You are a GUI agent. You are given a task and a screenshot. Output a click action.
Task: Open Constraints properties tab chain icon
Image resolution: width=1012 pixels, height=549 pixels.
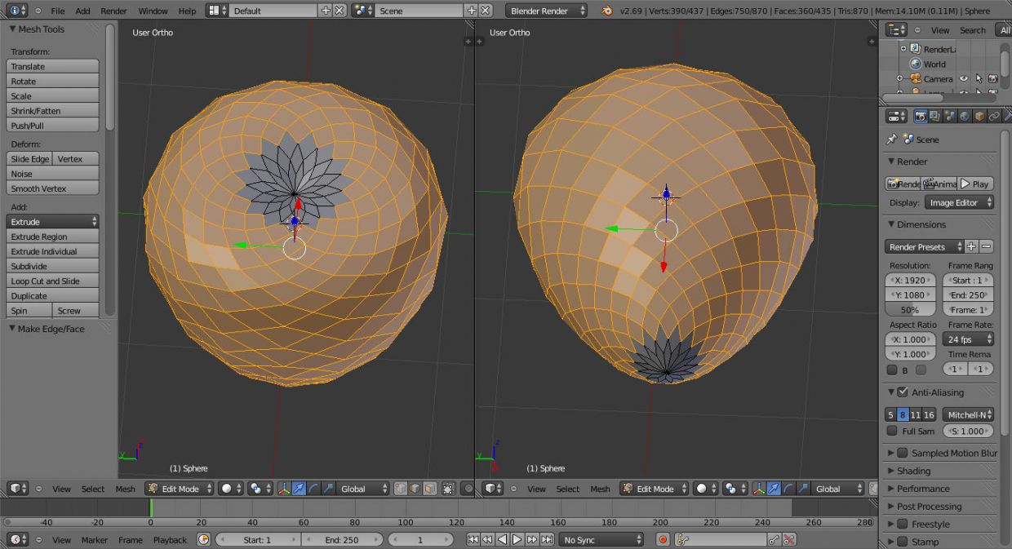point(994,117)
